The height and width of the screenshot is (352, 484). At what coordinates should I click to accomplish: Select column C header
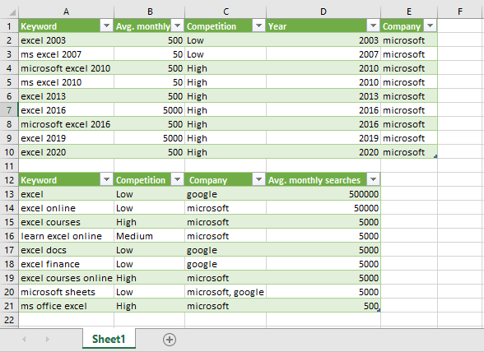pyautogui.click(x=226, y=12)
